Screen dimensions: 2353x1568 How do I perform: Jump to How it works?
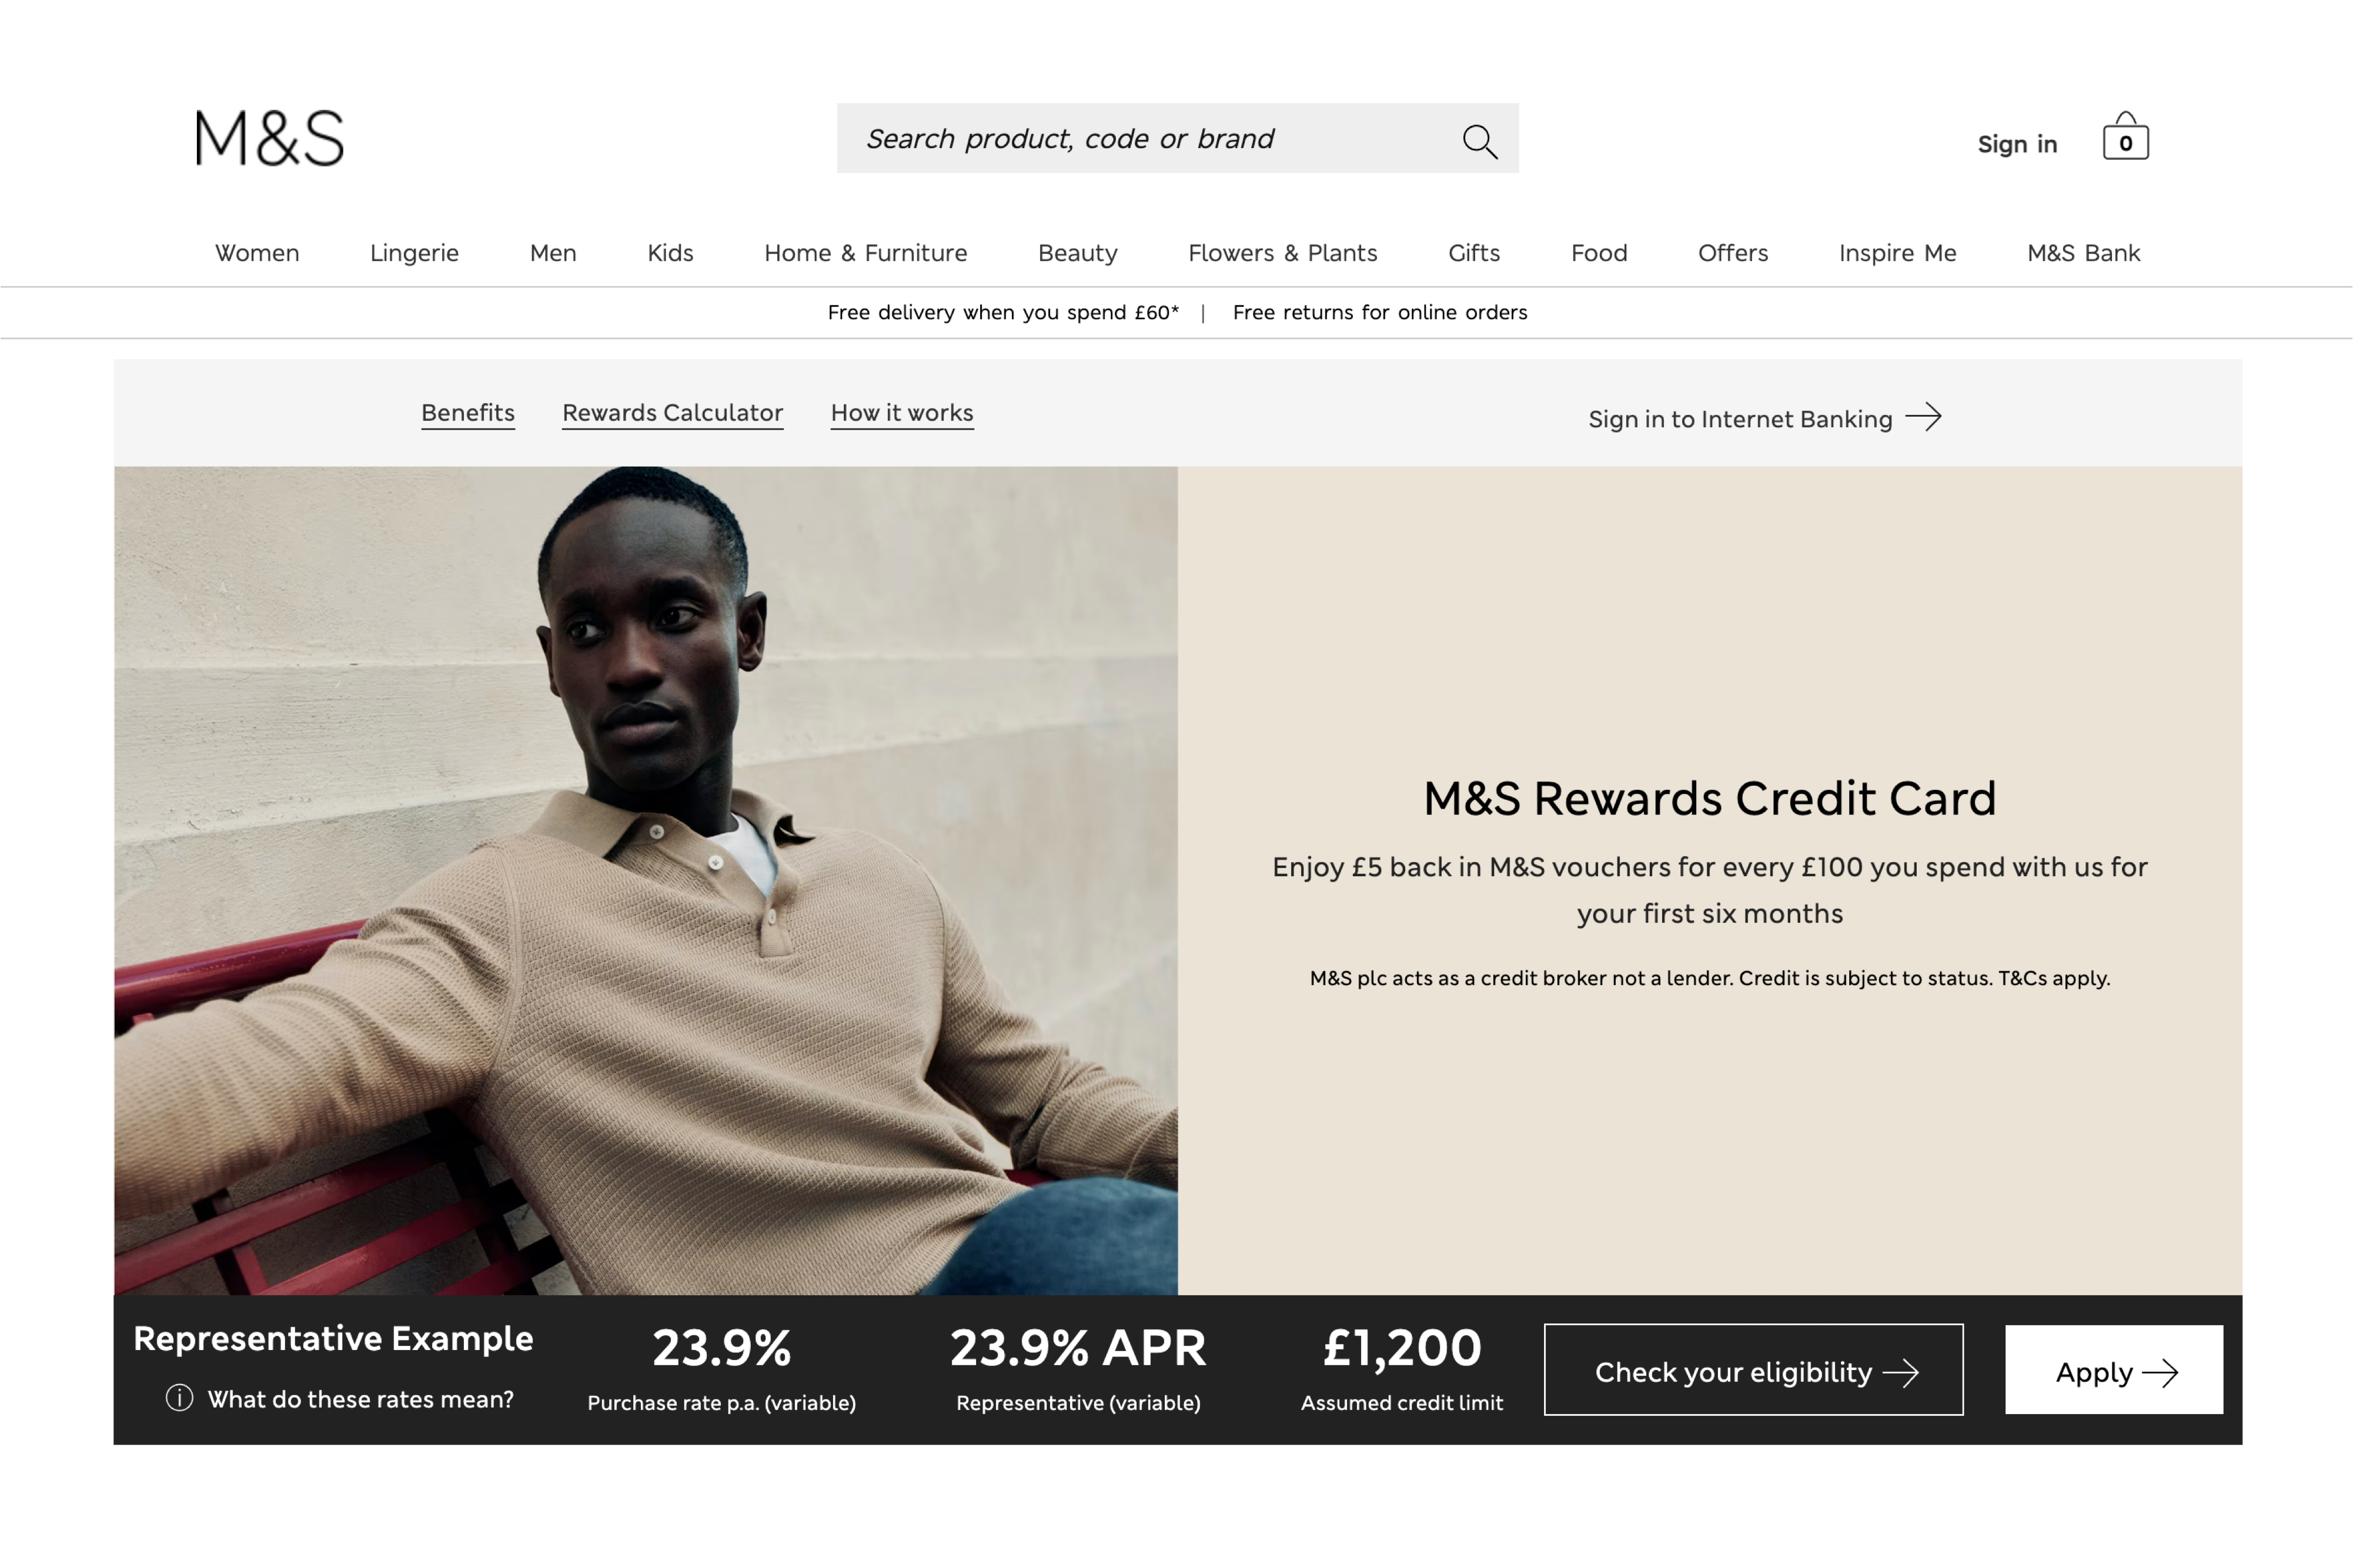pyautogui.click(x=901, y=413)
